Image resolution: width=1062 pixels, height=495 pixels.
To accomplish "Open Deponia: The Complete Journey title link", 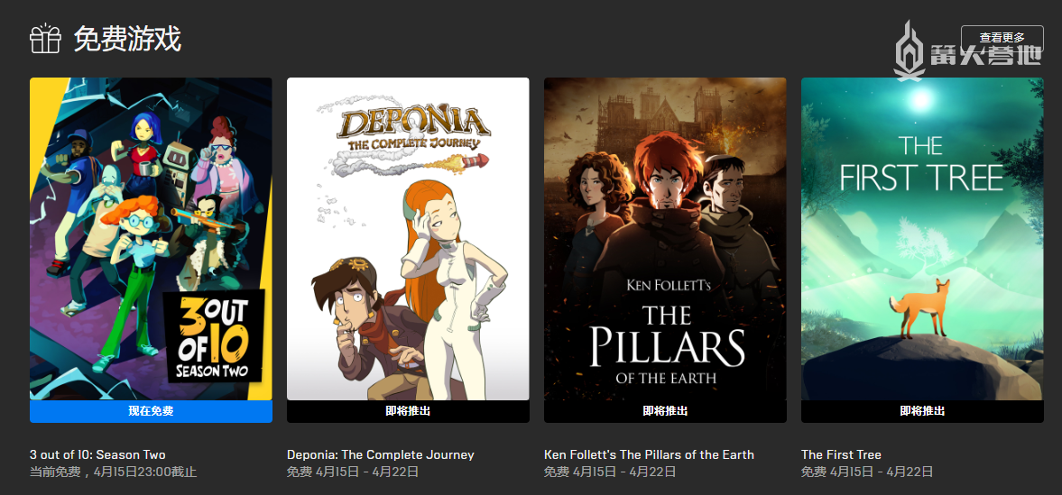I will (x=381, y=454).
